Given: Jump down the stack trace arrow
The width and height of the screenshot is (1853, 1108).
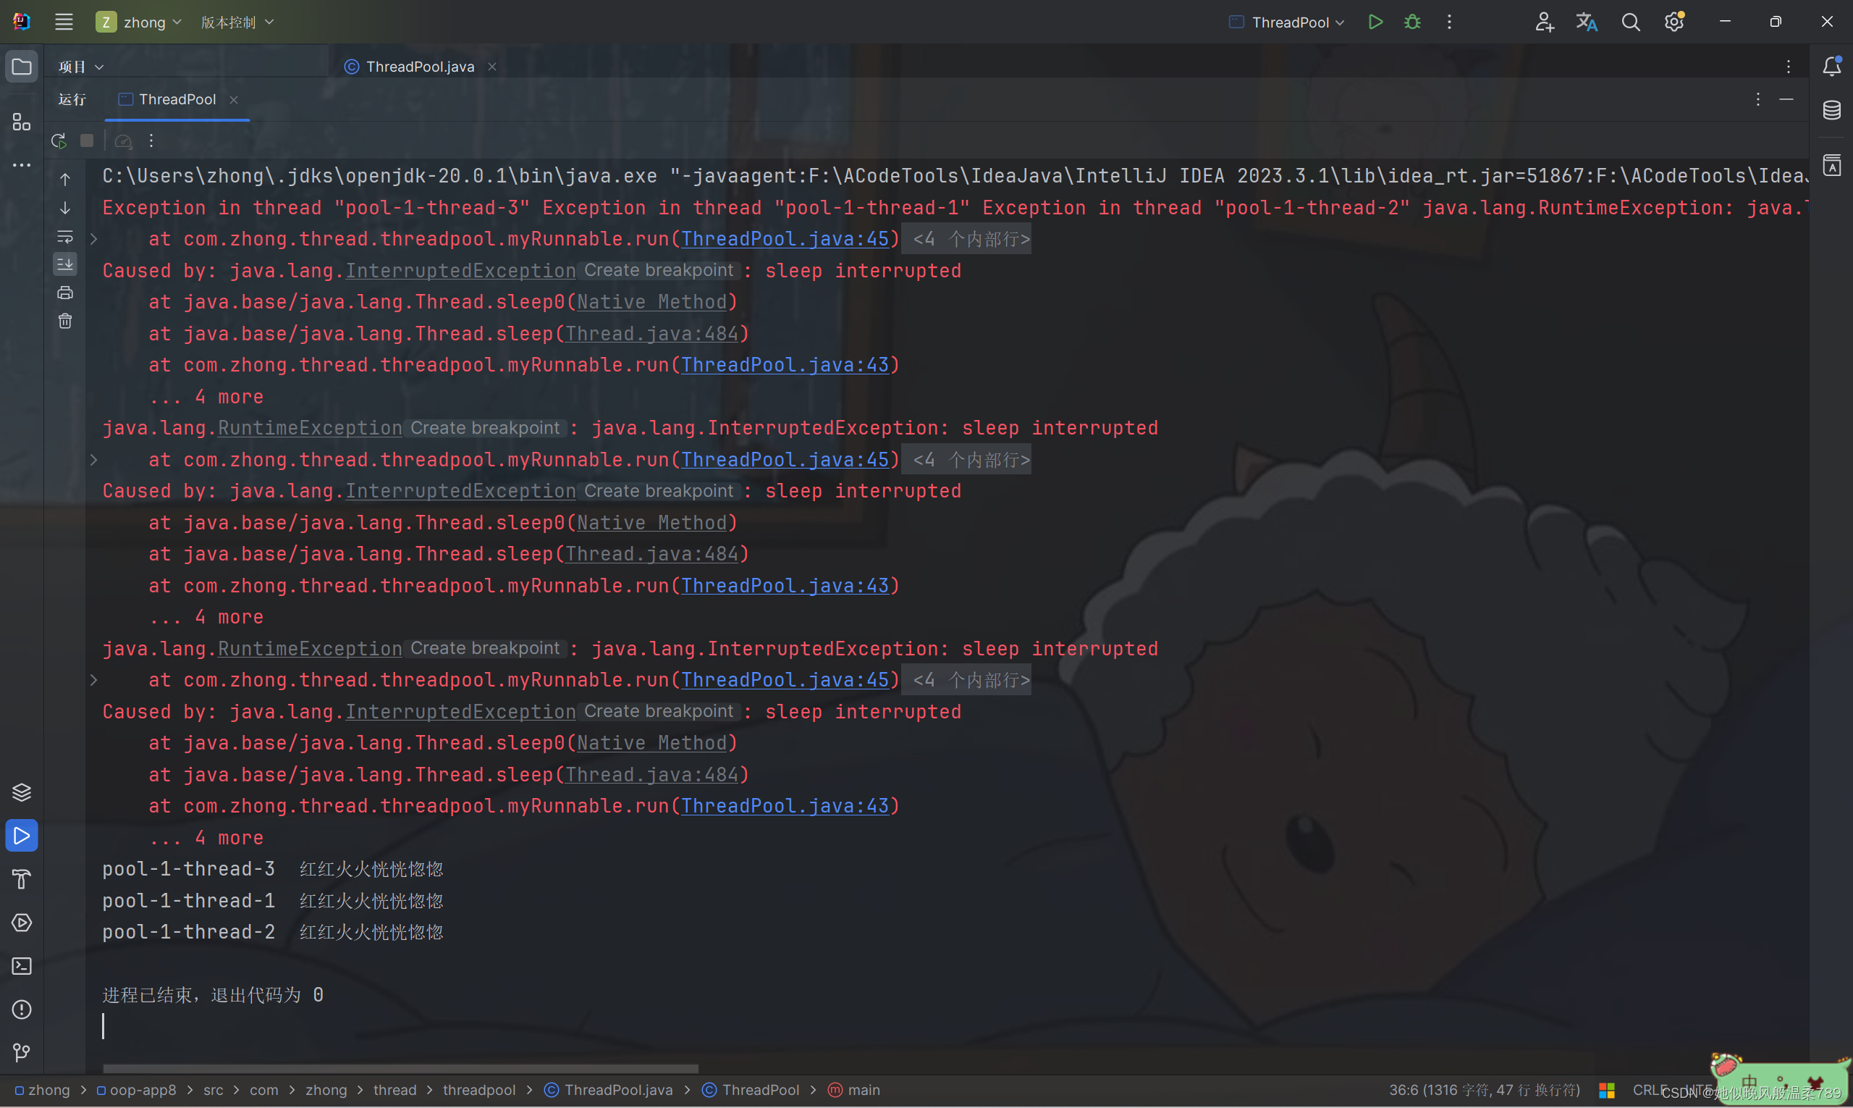Looking at the screenshot, I should [65, 208].
